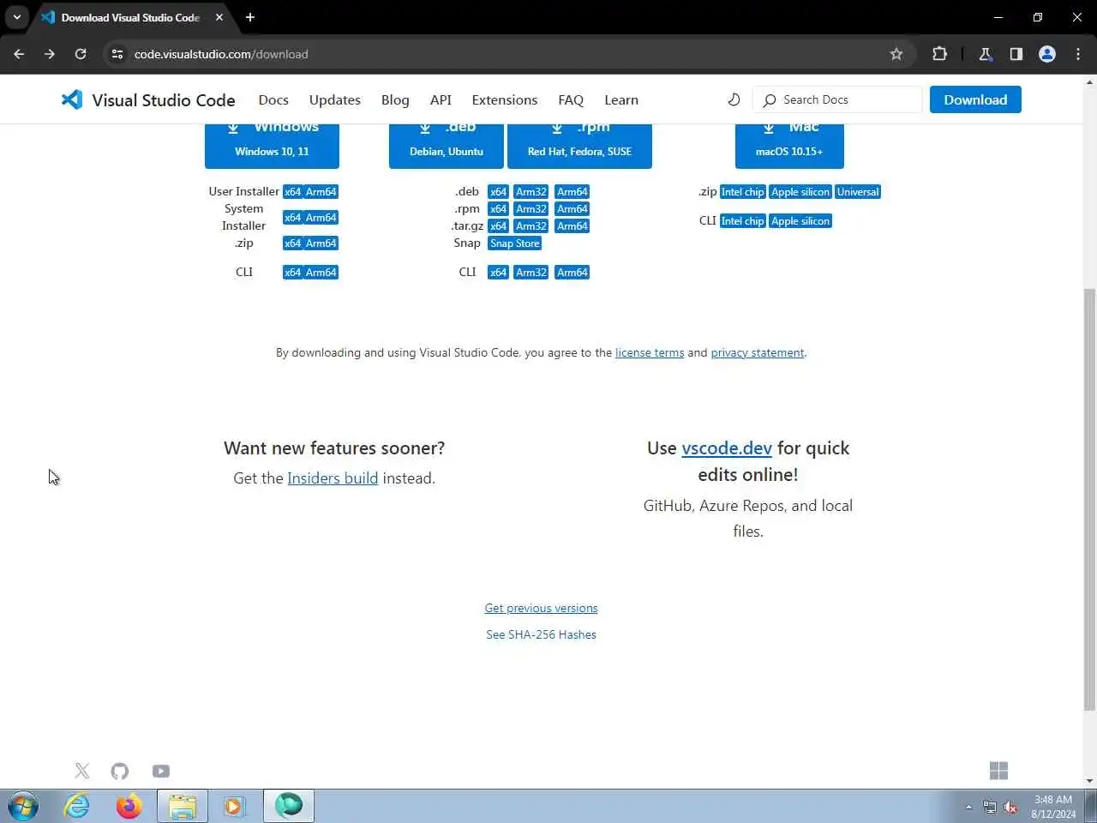Open Chrome three-dot menu
Screen dimensions: 1097x823
pyautogui.click(x=1078, y=54)
